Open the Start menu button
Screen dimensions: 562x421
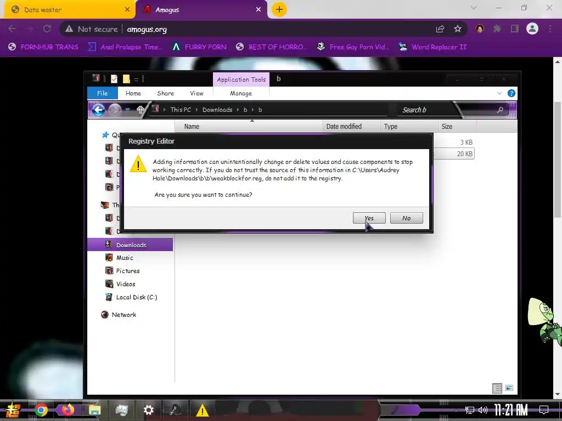tap(13, 410)
